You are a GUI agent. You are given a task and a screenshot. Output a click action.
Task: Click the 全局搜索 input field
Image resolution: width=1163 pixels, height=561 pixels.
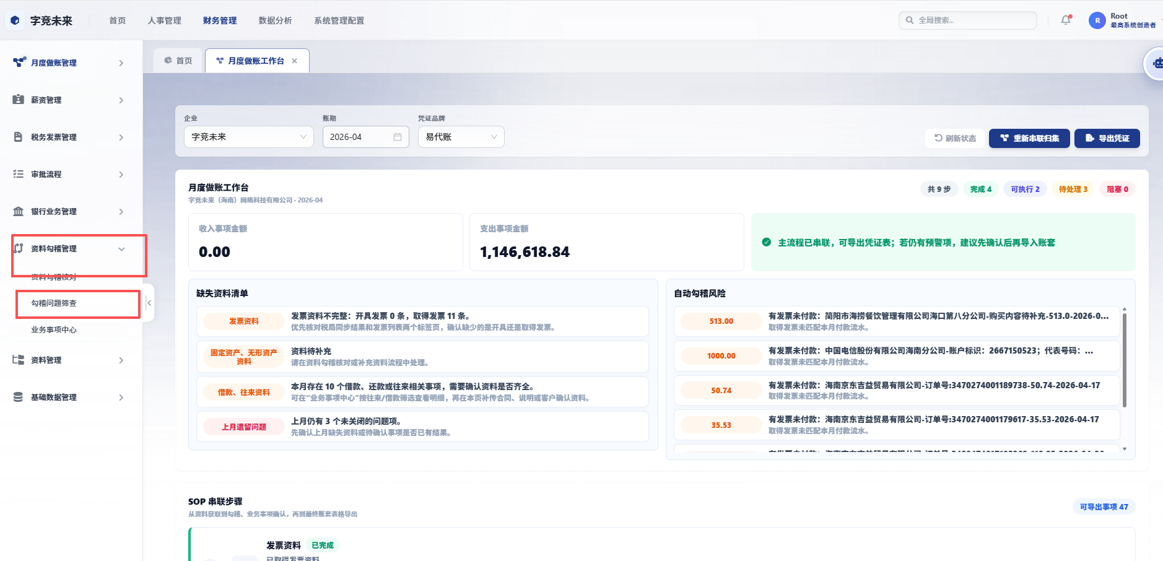tap(968, 20)
